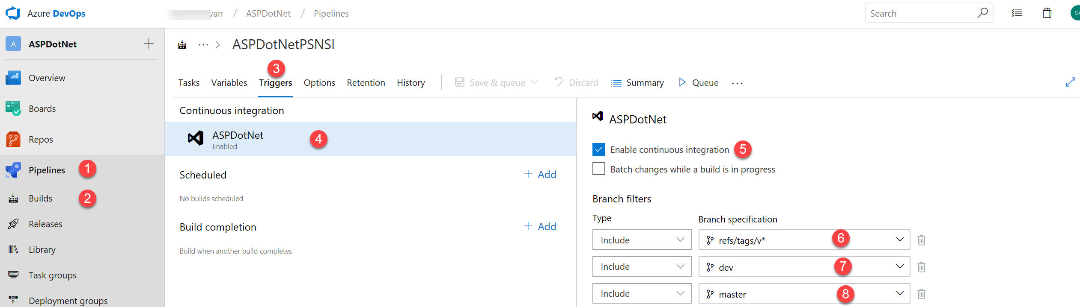Select the ASPDotNet Enabled trigger row

tap(370, 139)
